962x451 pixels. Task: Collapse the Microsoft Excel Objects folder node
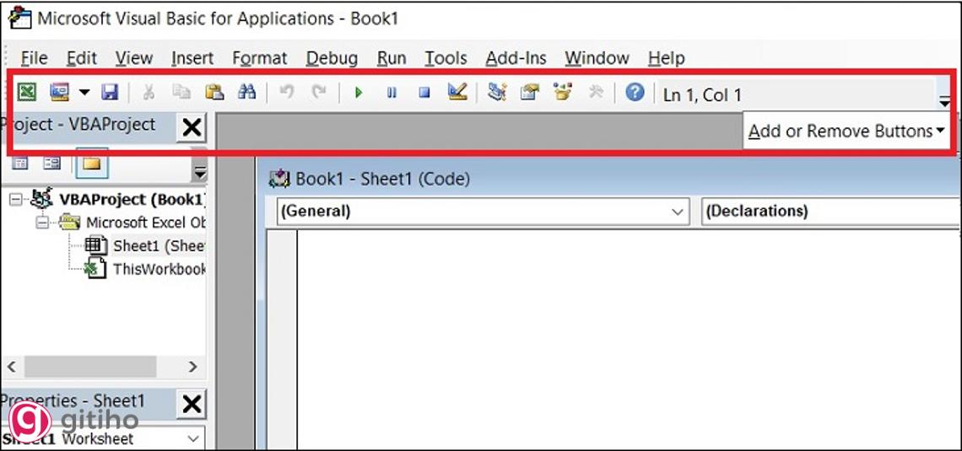pyautogui.click(x=41, y=223)
